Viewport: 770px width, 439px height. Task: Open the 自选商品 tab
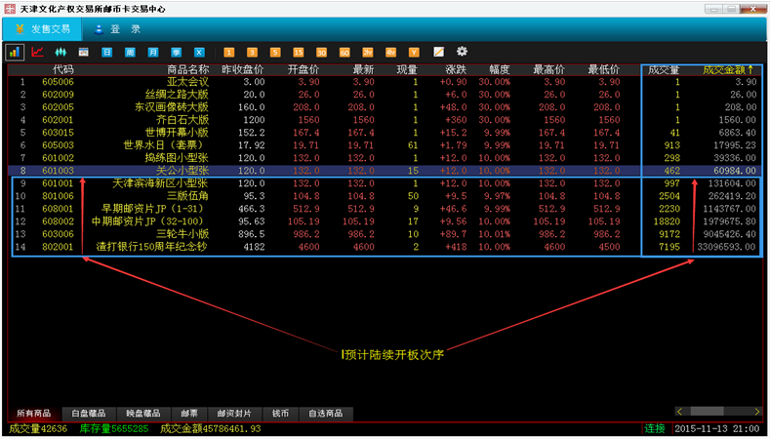[327, 414]
